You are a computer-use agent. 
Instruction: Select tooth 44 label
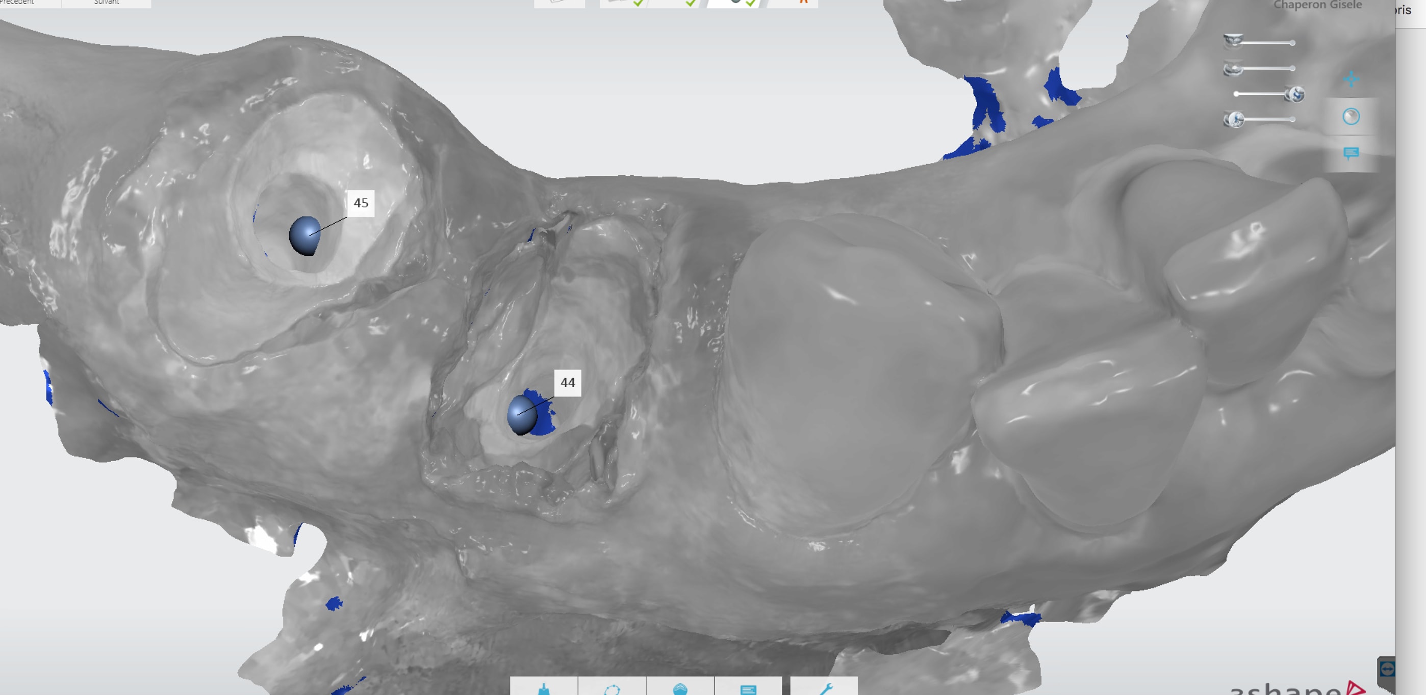(x=568, y=383)
